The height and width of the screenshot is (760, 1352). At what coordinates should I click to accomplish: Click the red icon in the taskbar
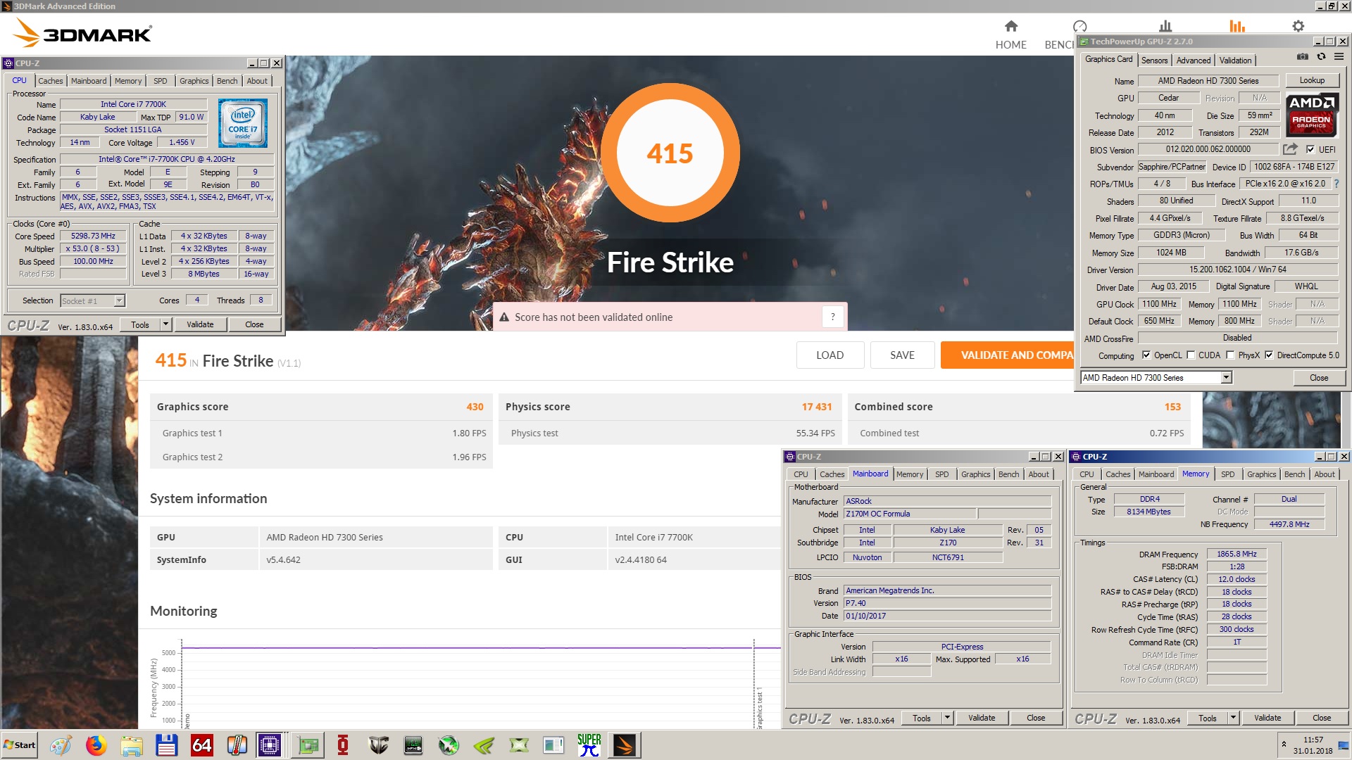click(x=343, y=745)
